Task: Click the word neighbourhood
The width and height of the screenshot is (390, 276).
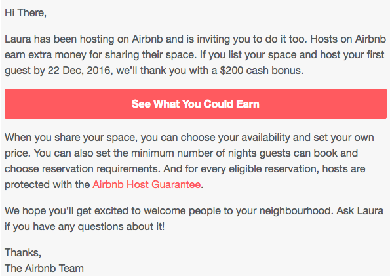Action: (296, 211)
